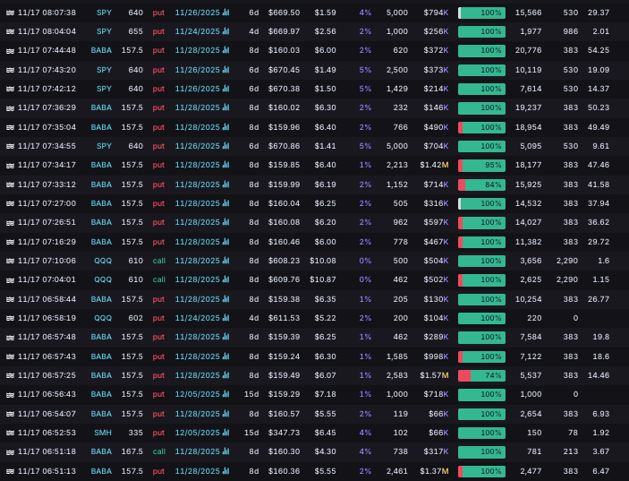Select the icon before 11/17 06:56:43

click(x=10, y=395)
